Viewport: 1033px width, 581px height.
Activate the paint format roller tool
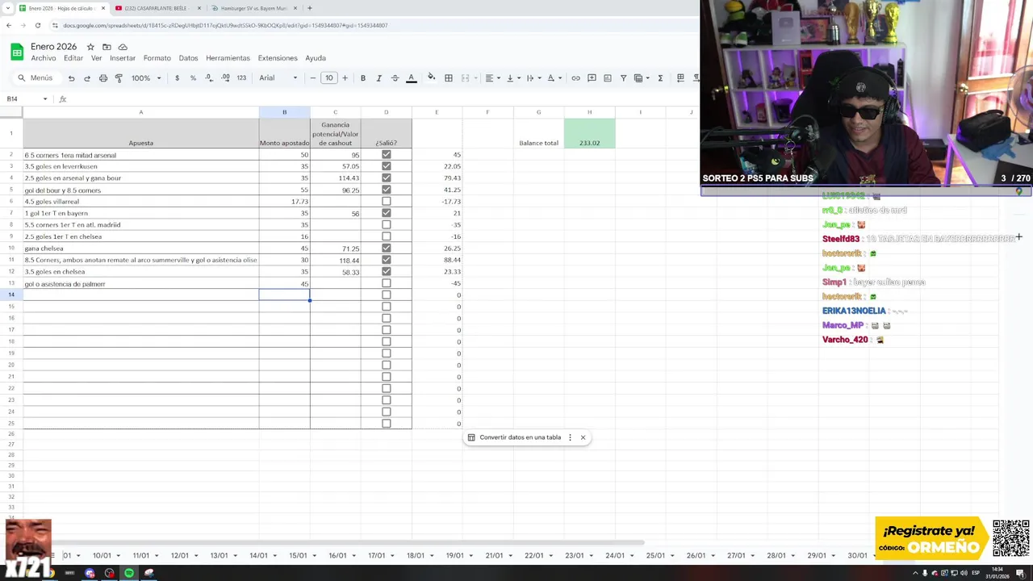(x=119, y=78)
